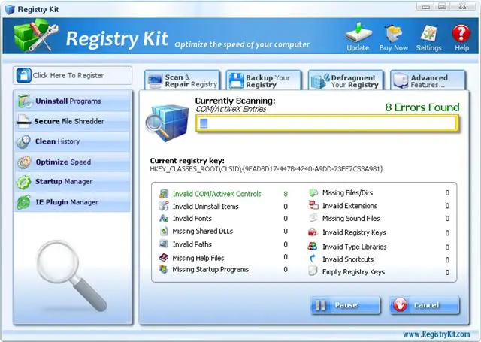
Task: Click the scan progress bar
Action: point(328,123)
